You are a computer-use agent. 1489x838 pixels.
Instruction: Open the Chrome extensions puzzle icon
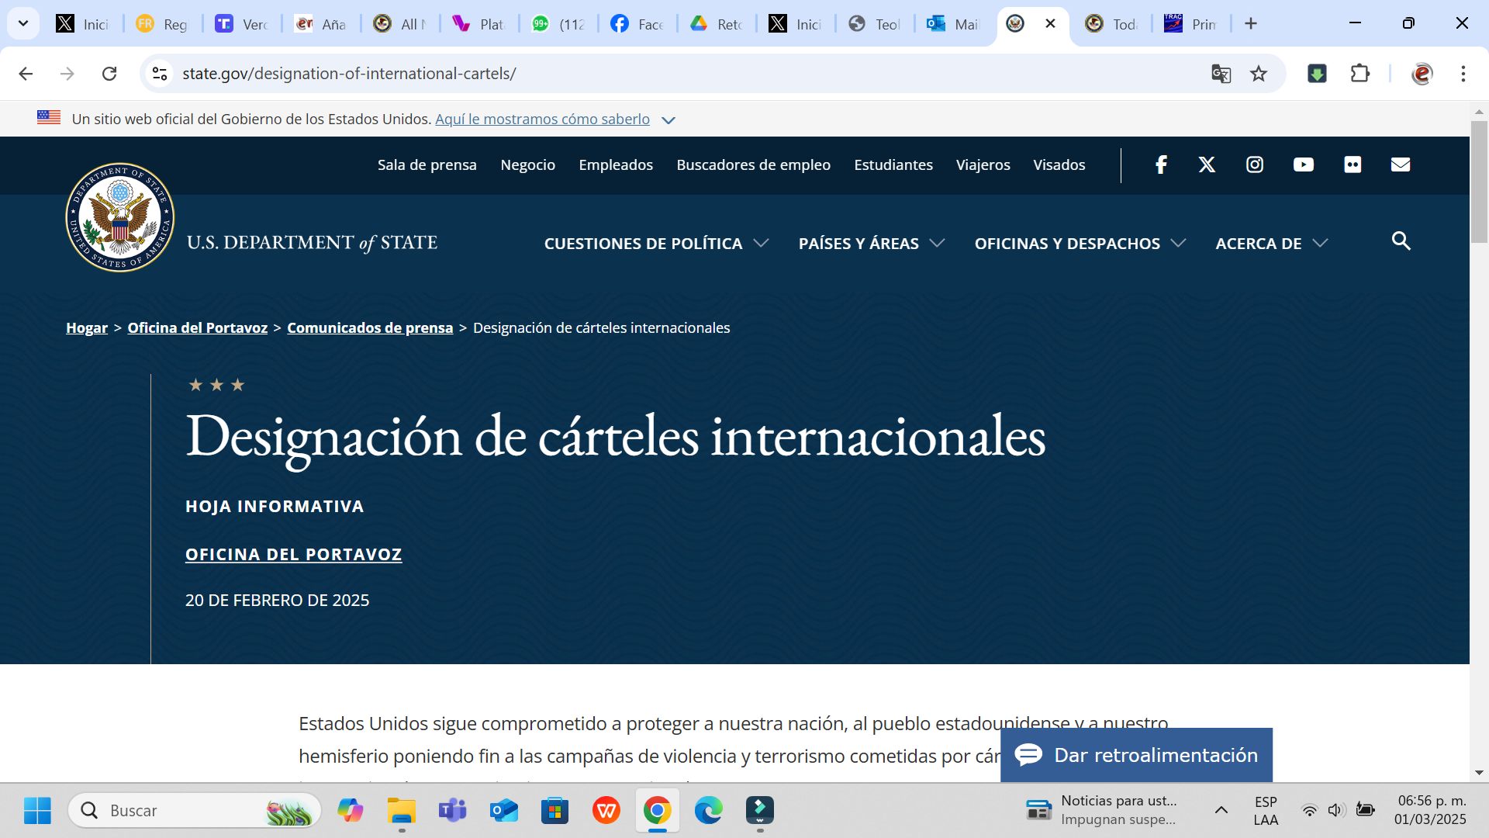click(1360, 74)
